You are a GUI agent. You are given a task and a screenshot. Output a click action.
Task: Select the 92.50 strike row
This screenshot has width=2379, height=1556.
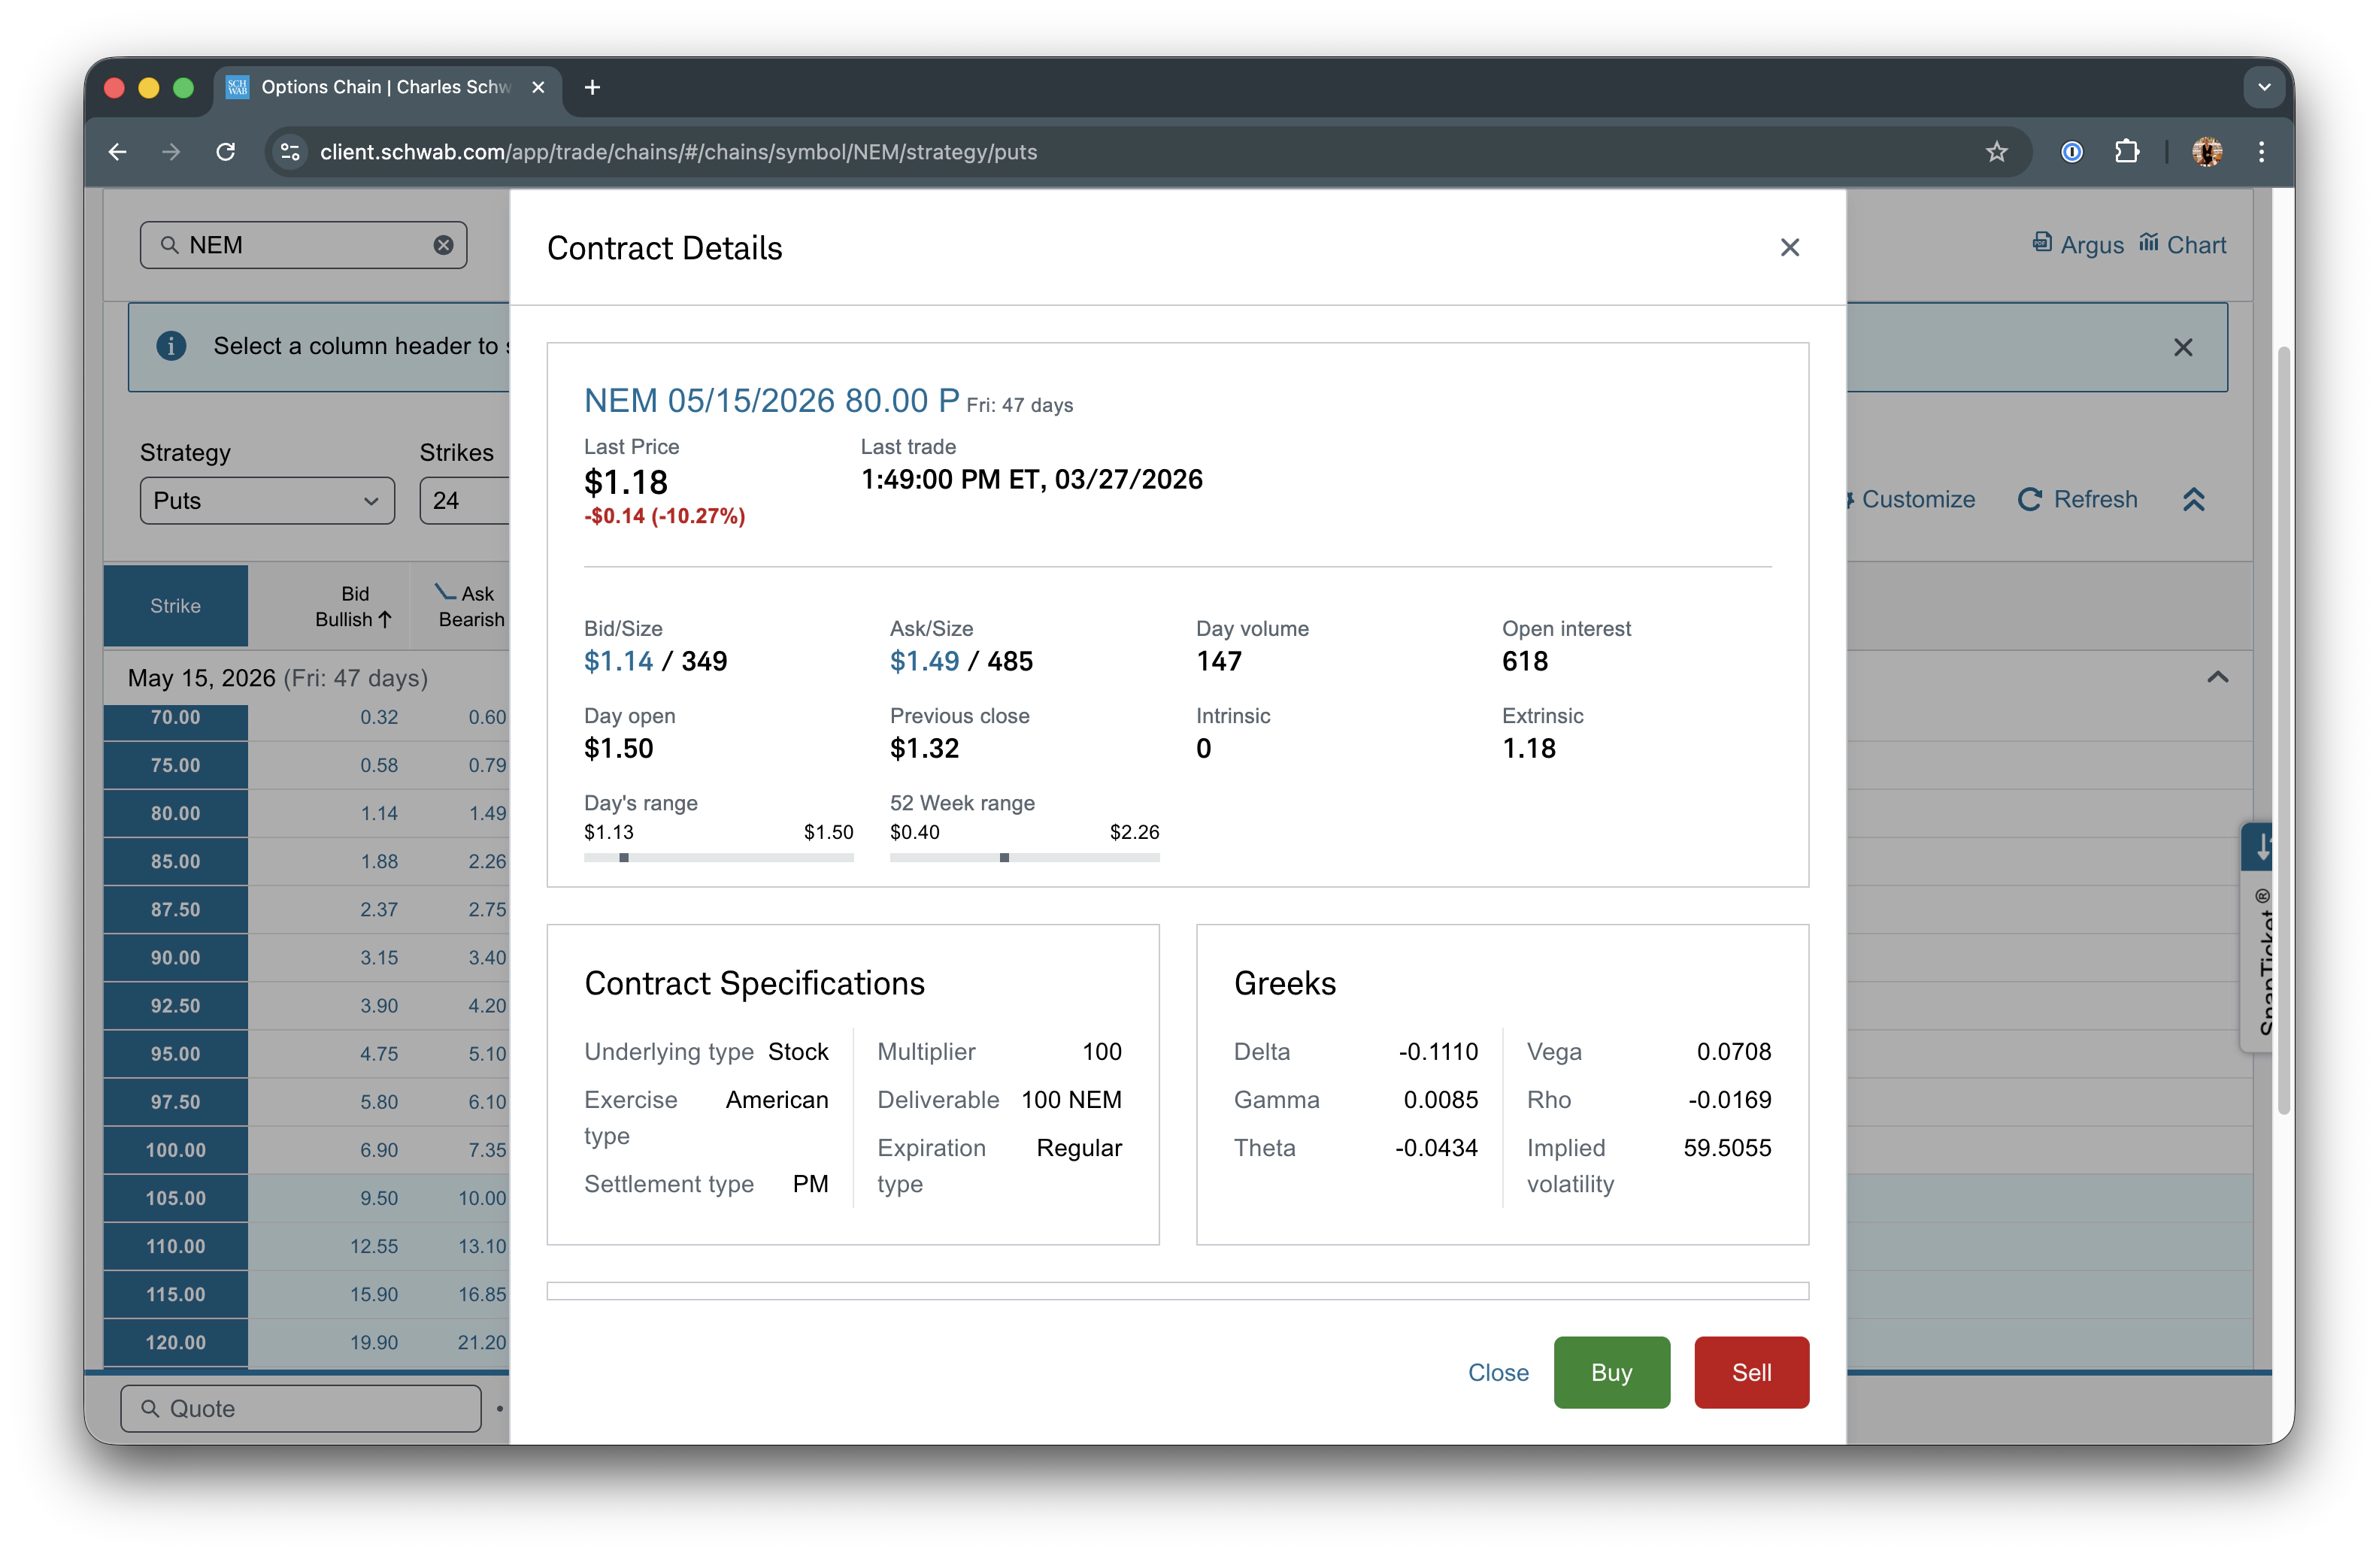(175, 1005)
